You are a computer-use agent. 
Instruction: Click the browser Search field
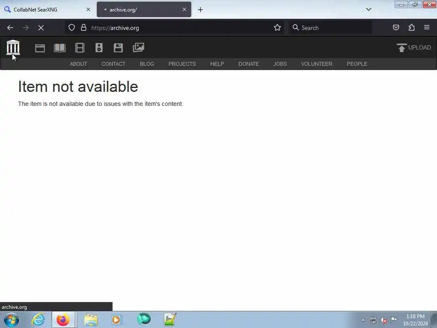[x=330, y=28]
